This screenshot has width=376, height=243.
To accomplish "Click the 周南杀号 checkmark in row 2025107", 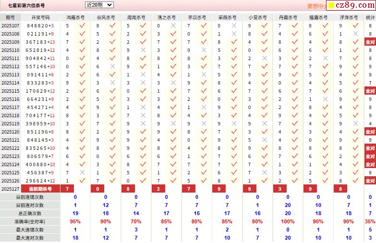I will click(143, 25).
